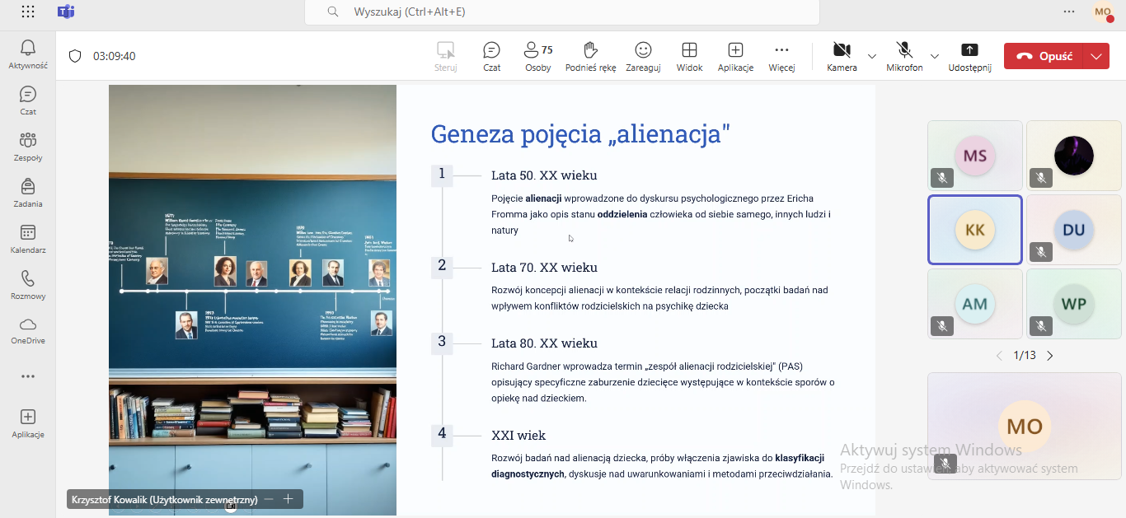
Task: Open the Zareaguj reactions menu
Action: click(x=643, y=56)
